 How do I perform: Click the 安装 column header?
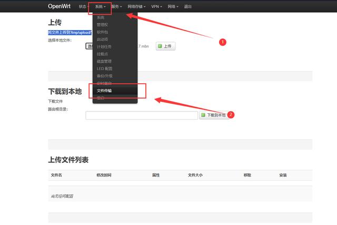(x=283, y=175)
